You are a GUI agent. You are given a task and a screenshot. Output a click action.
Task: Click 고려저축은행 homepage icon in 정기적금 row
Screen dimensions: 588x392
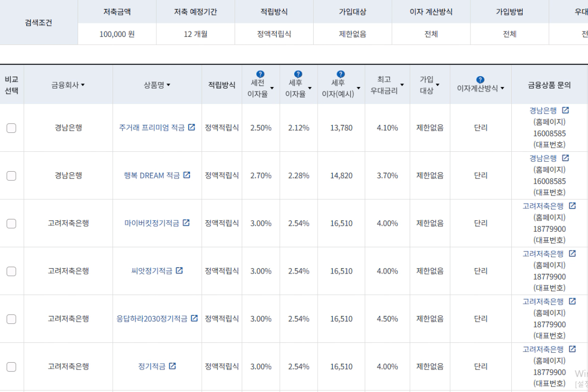(x=572, y=349)
